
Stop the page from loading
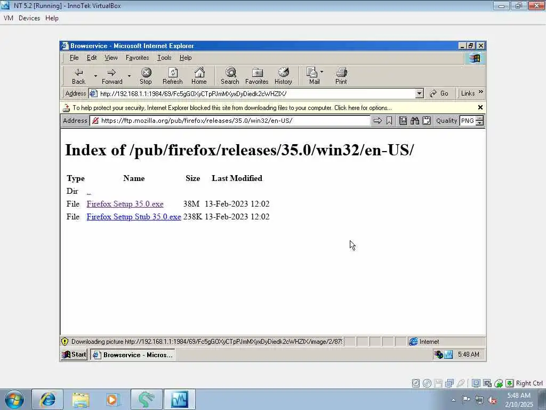pos(146,76)
